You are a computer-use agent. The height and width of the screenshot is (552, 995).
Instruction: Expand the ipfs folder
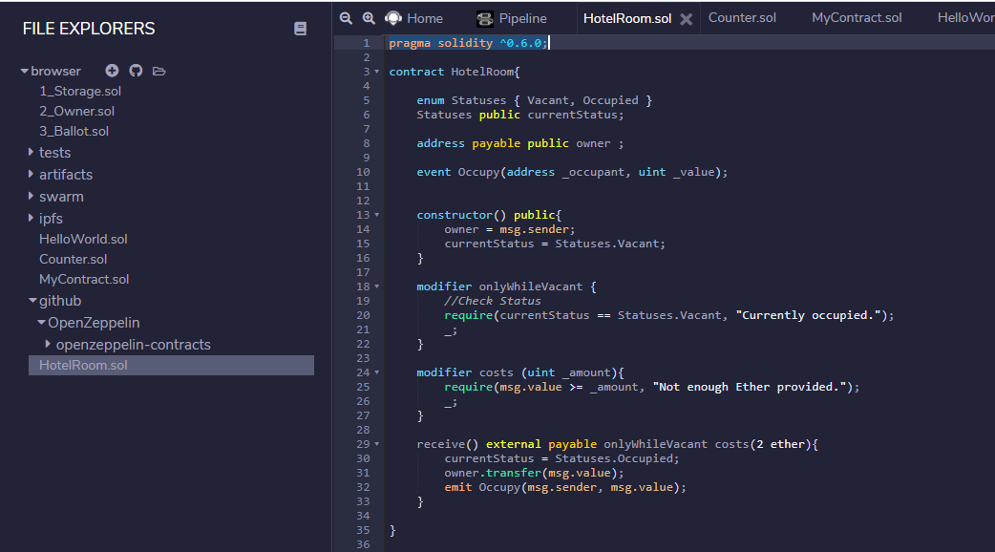[31, 218]
